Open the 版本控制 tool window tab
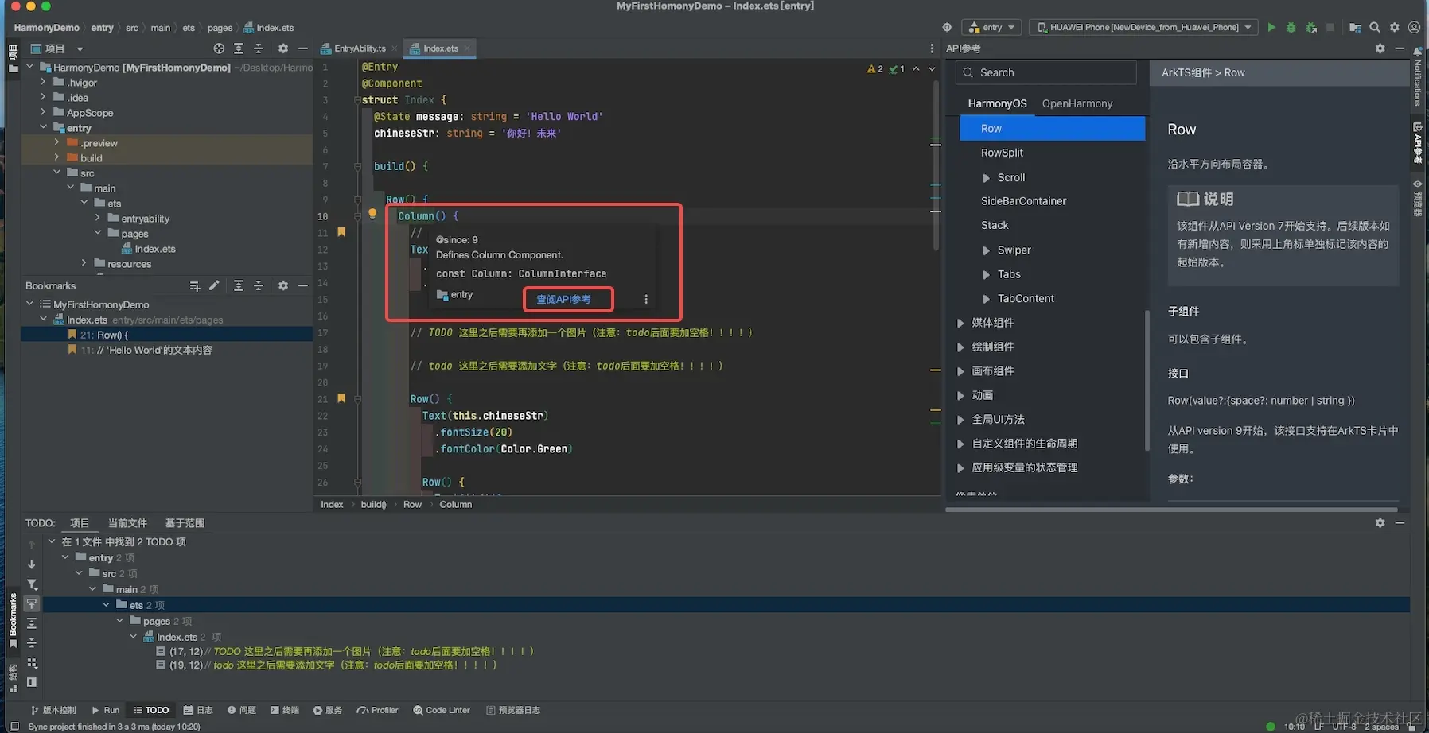This screenshot has width=1429, height=733. tap(53, 710)
